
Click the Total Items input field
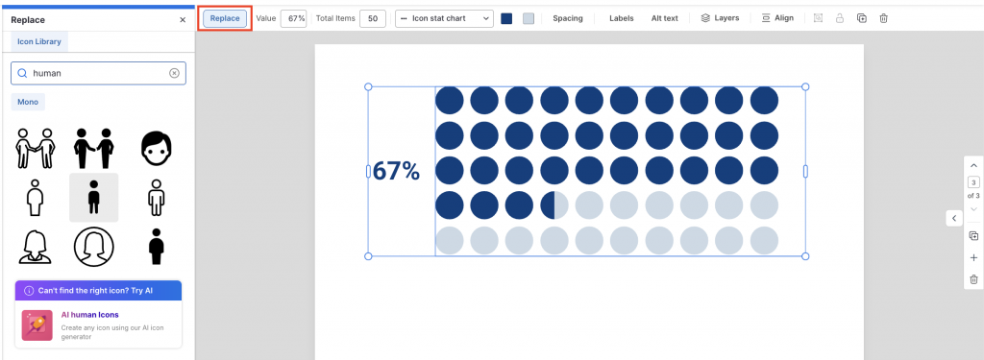tap(372, 18)
